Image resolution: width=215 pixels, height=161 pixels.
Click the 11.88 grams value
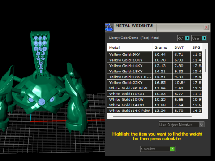[160, 105]
